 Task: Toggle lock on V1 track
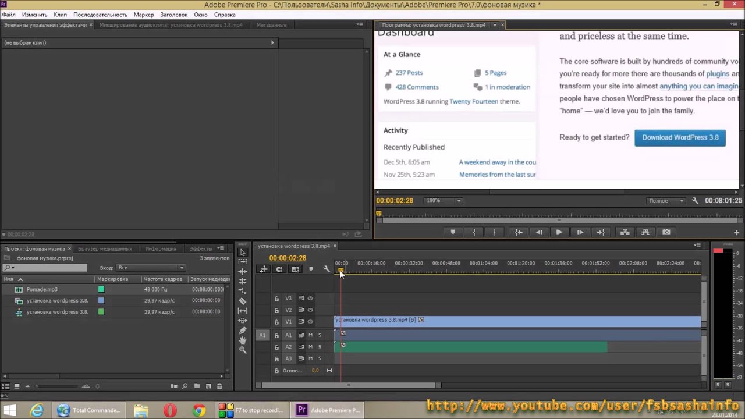click(276, 322)
